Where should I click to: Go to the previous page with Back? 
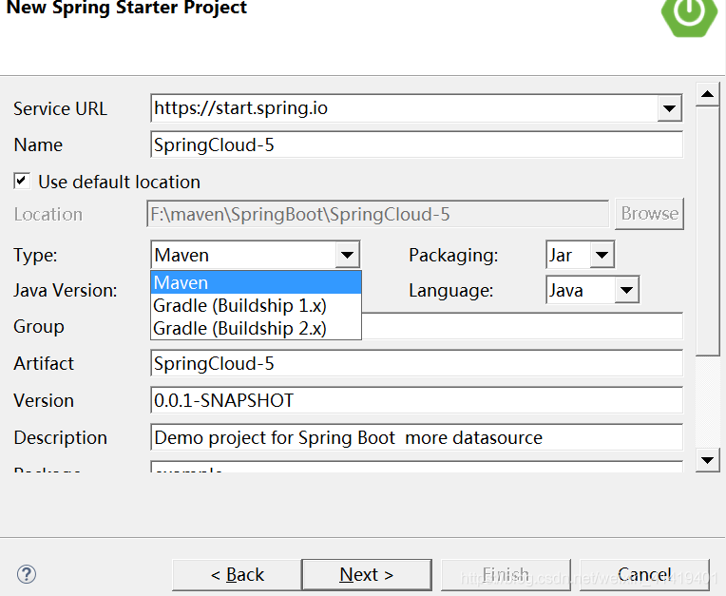click(237, 575)
